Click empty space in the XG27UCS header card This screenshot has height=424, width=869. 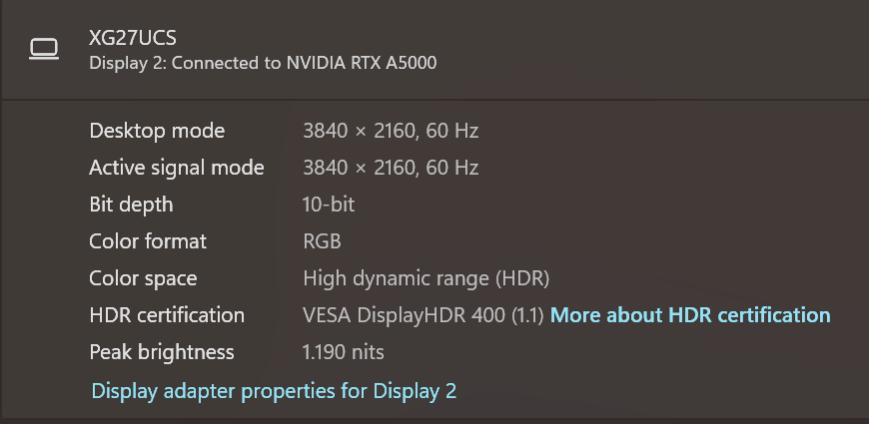click(x=649, y=50)
